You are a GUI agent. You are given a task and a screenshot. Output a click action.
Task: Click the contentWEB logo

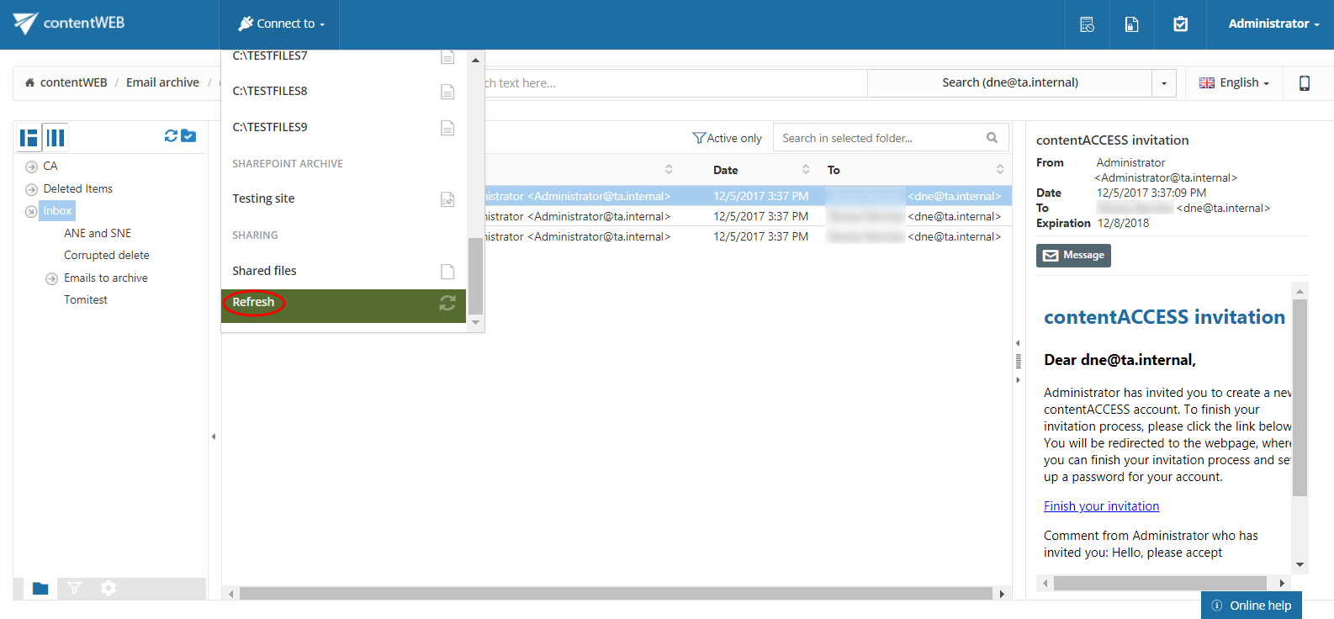(69, 24)
